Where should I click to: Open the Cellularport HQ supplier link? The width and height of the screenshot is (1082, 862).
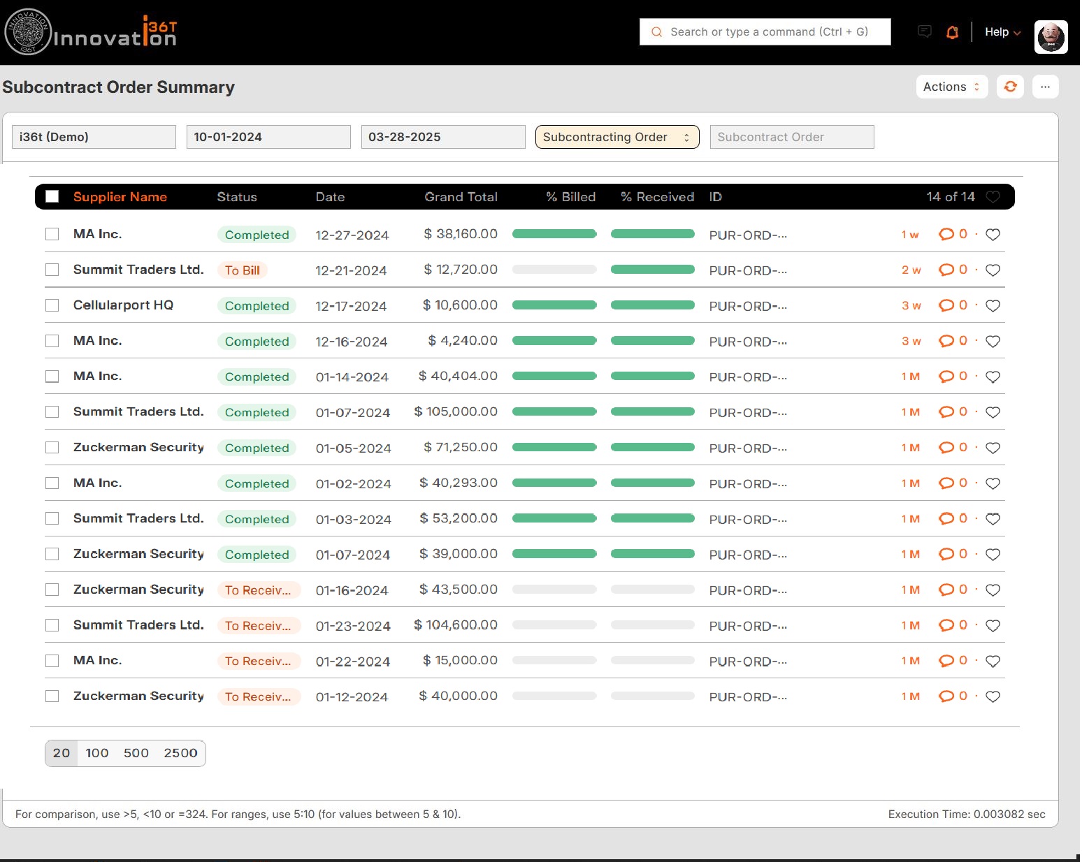pyautogui.click(x=123, y=305)
